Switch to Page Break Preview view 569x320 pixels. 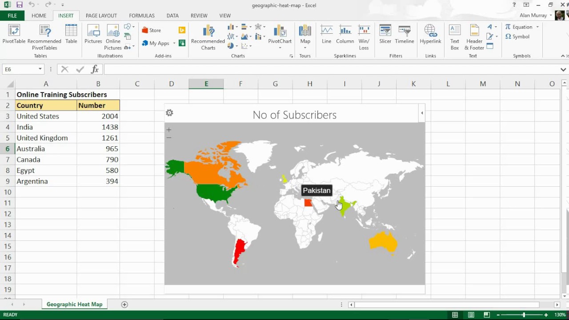[x=487, y=315]
